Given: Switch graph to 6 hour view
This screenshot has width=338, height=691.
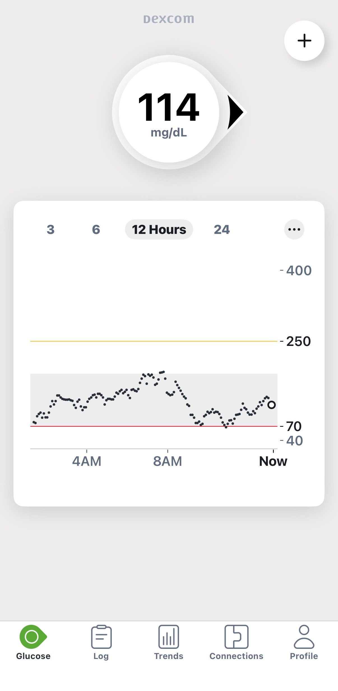Looking at the screenshot, I should point(96,229).
